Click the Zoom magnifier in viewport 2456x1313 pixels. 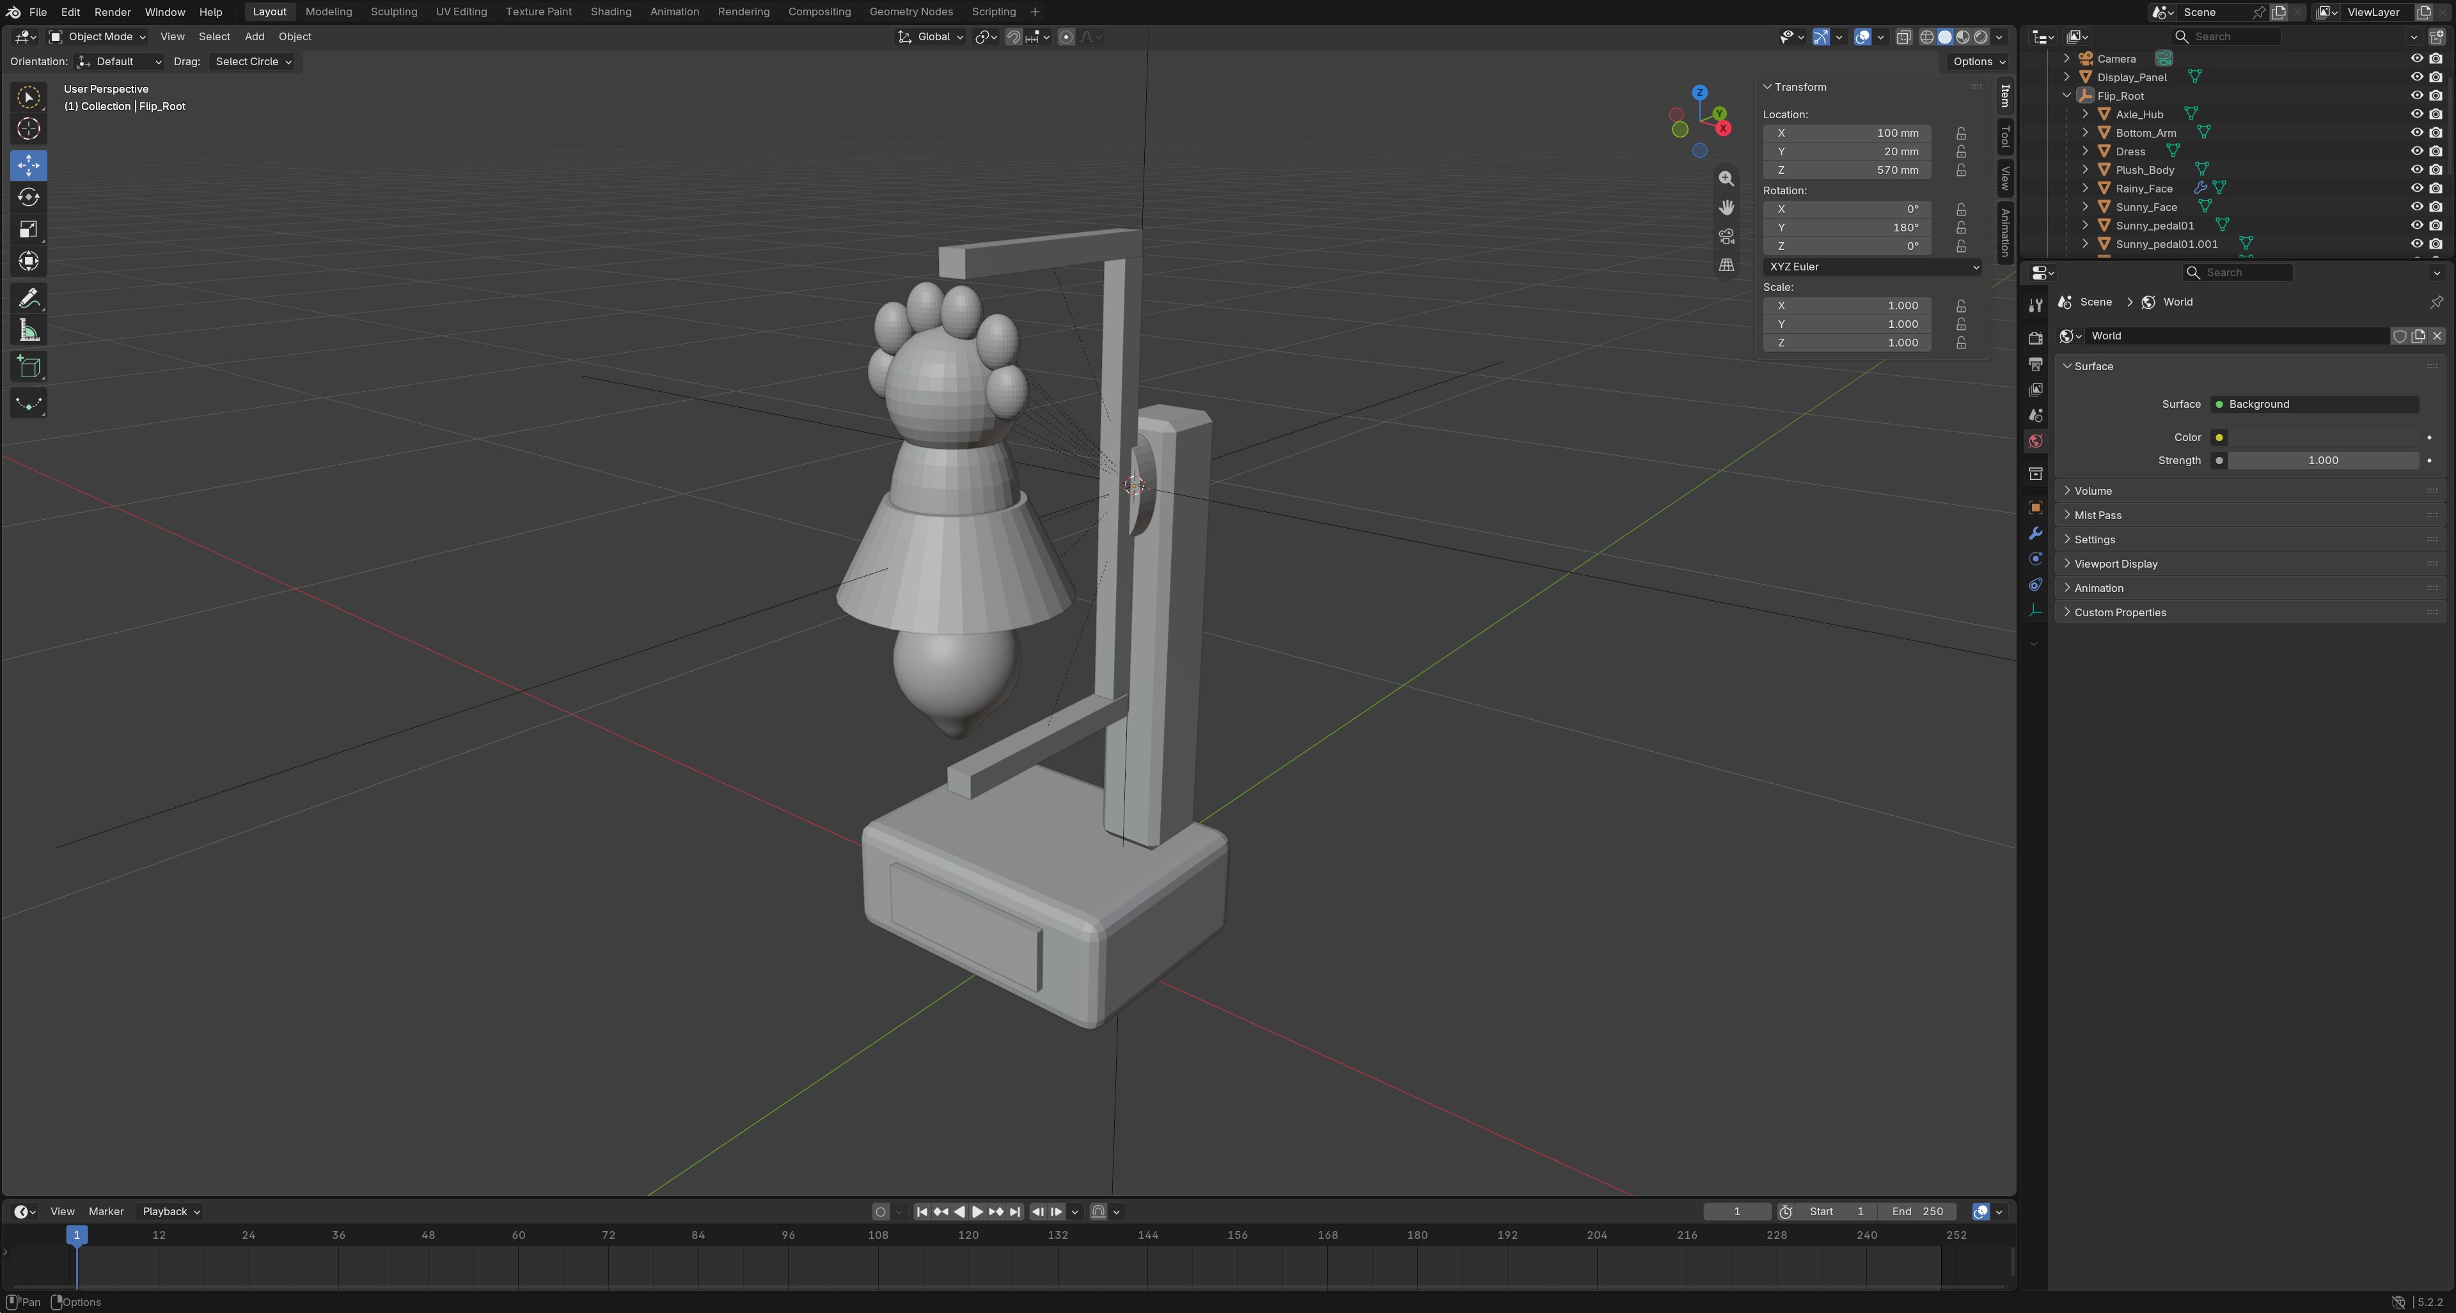[1726, 178]
